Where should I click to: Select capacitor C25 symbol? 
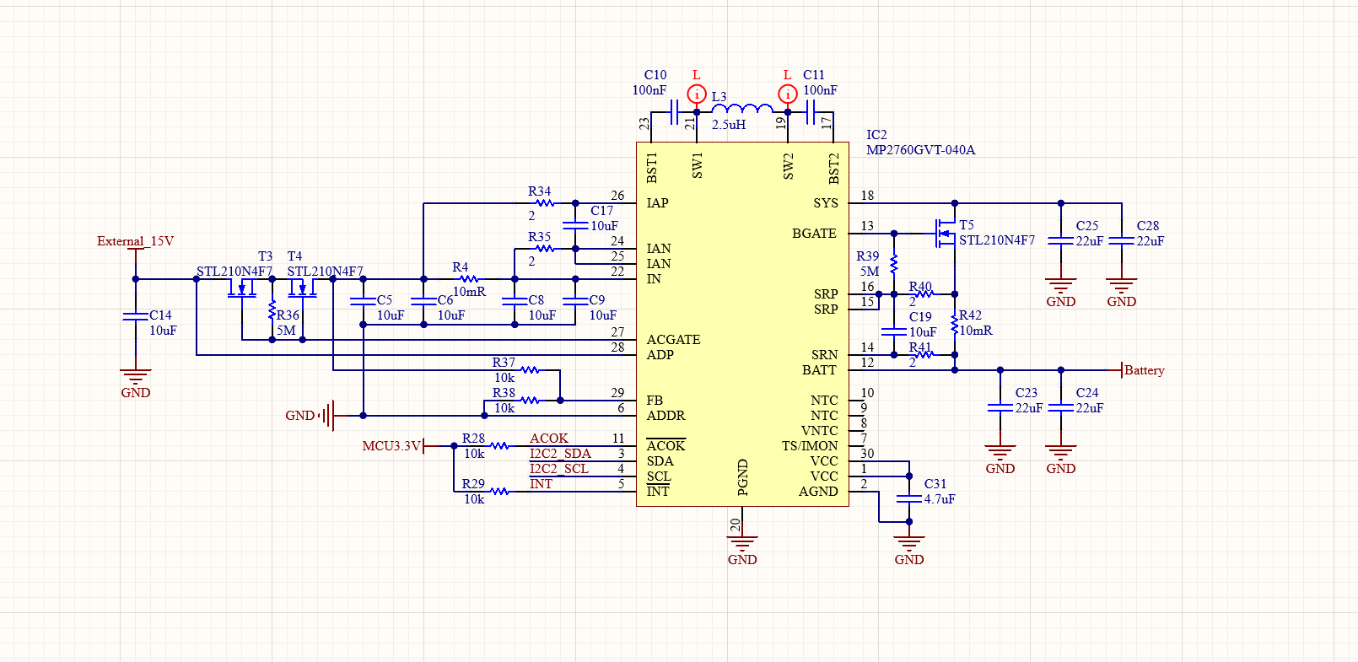coord(1061,241)
